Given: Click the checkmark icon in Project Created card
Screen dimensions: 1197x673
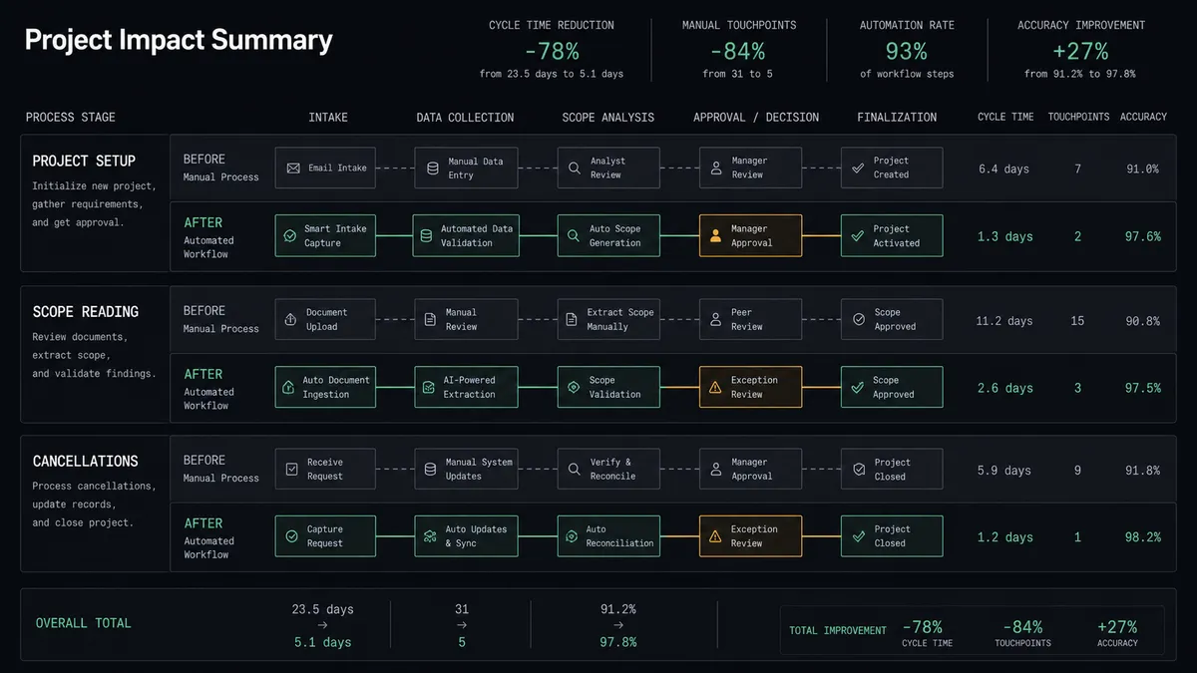Looking at the screenshot, I should [x=857, y=168].
